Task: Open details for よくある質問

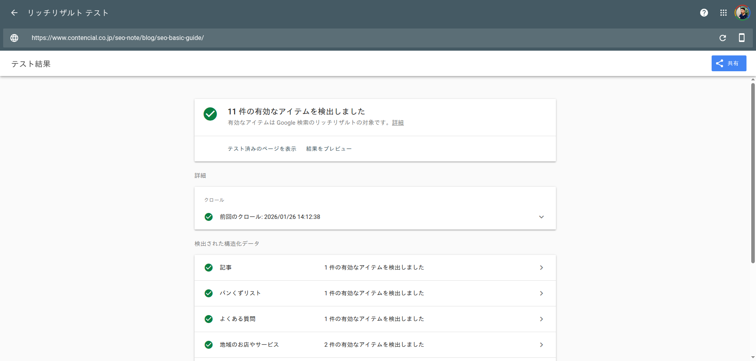Action: point(541,319)
